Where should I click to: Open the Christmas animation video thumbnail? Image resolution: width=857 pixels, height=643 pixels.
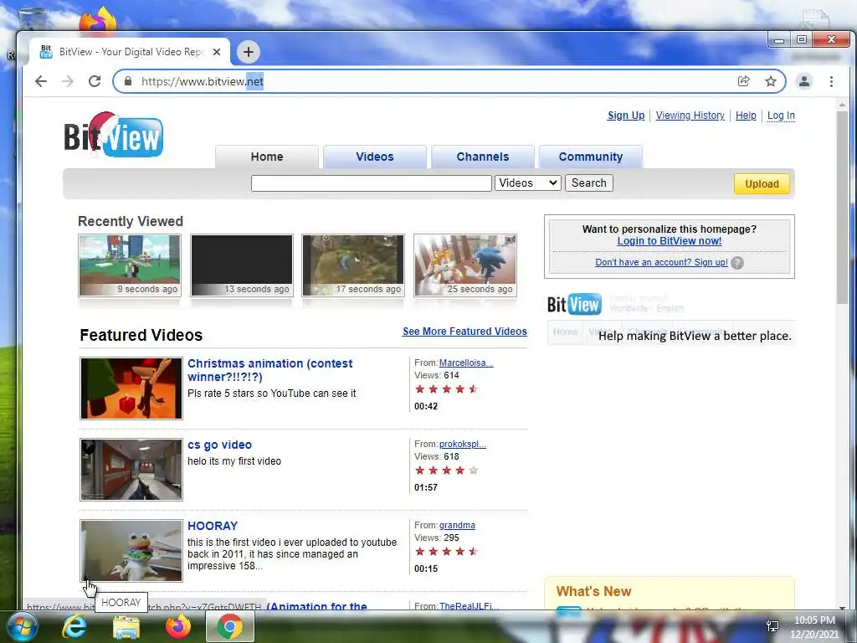131,388
